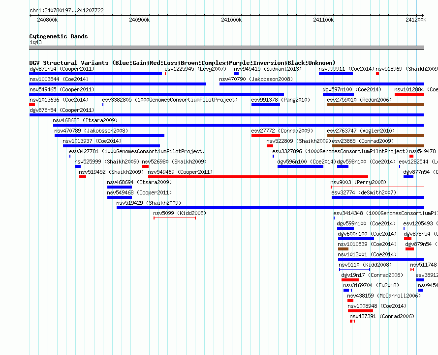Select nsv9003 (Perry2008) label
The image size is (438, 355).
pyautogui.click(x=358, y=182)
